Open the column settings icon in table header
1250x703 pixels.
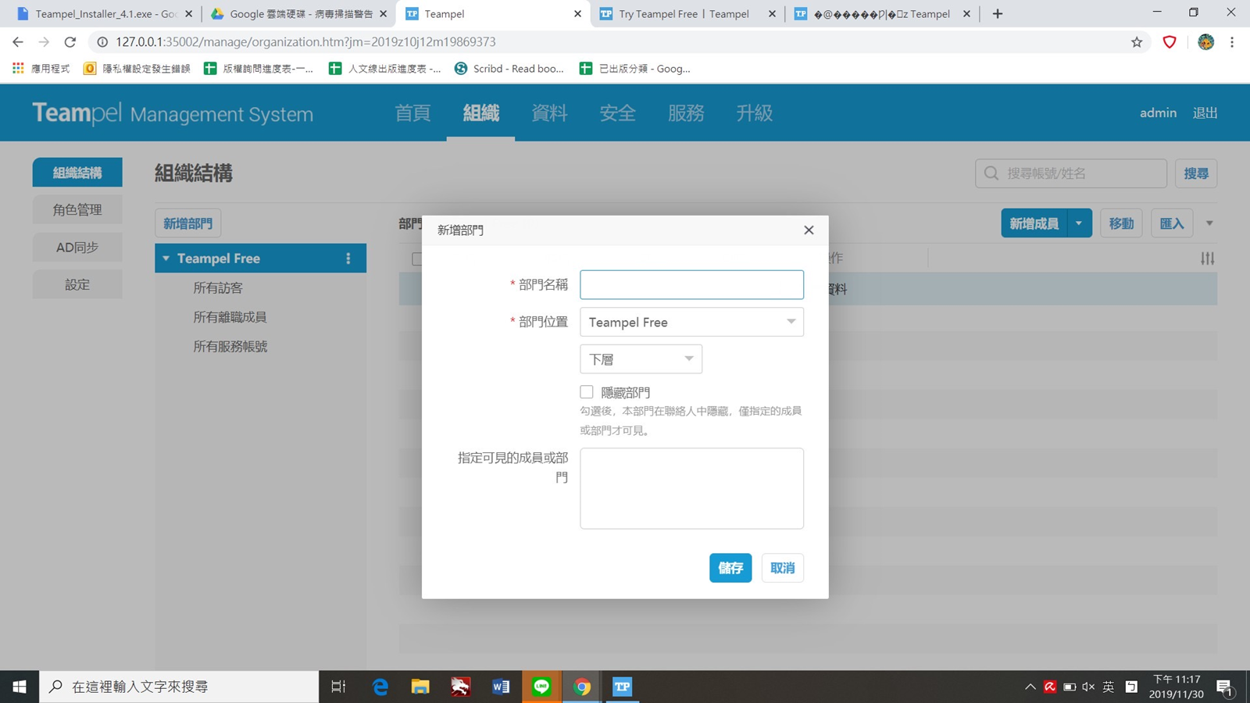pos(1207,259)
